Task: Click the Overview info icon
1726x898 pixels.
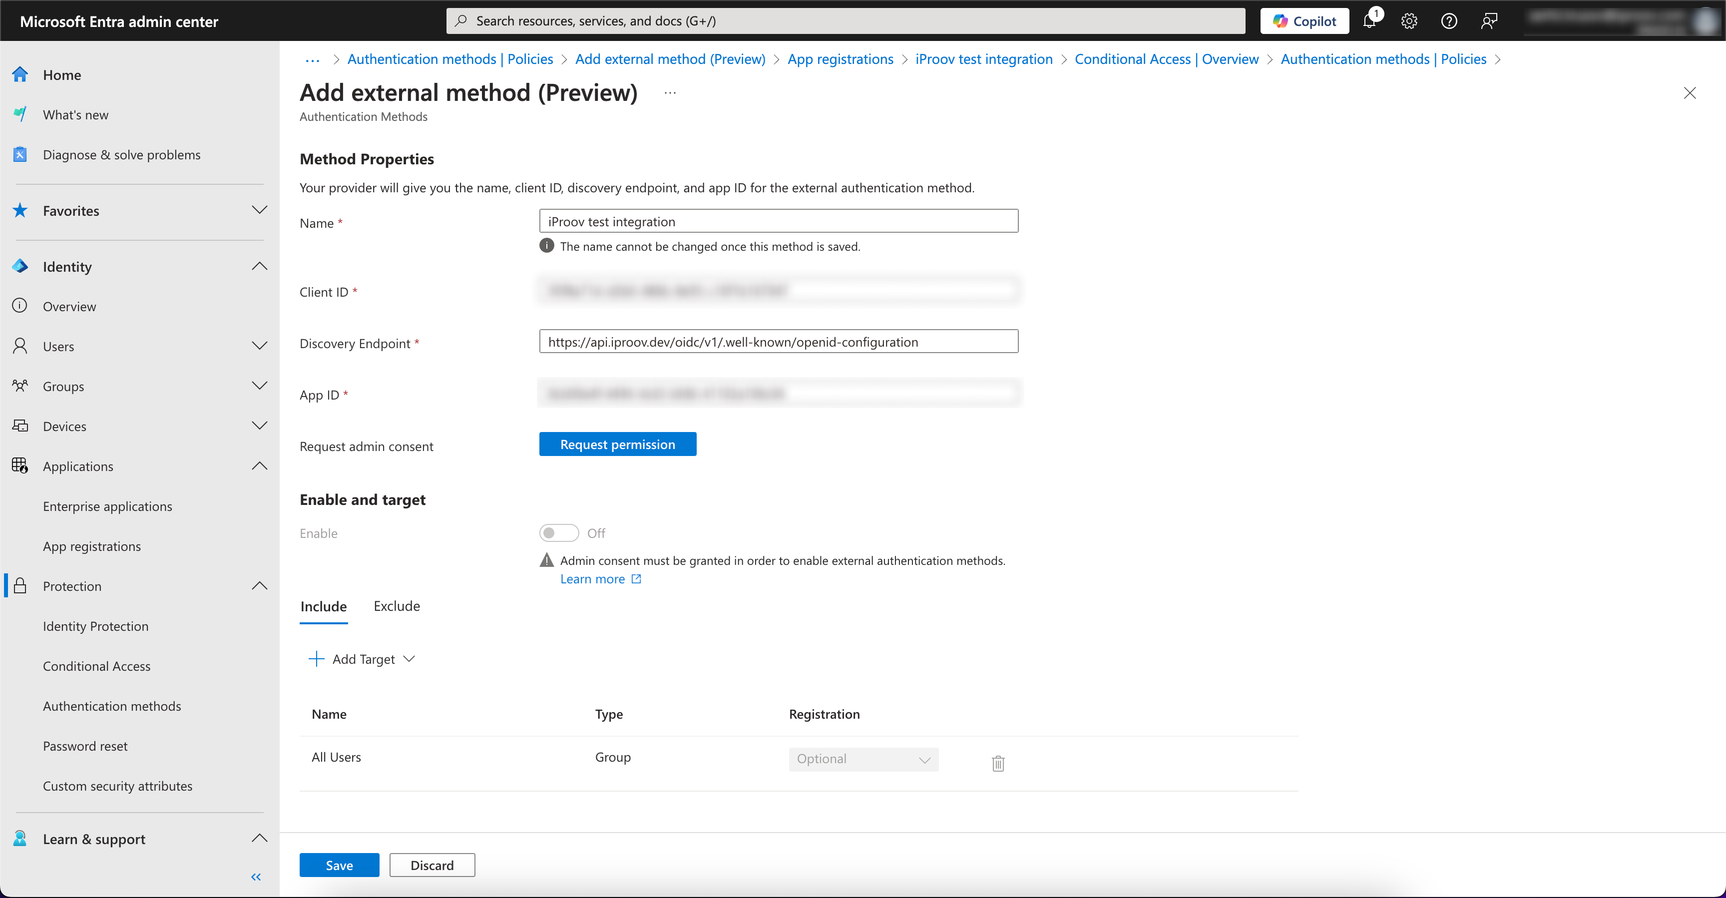Action: [x=20, y=306]
